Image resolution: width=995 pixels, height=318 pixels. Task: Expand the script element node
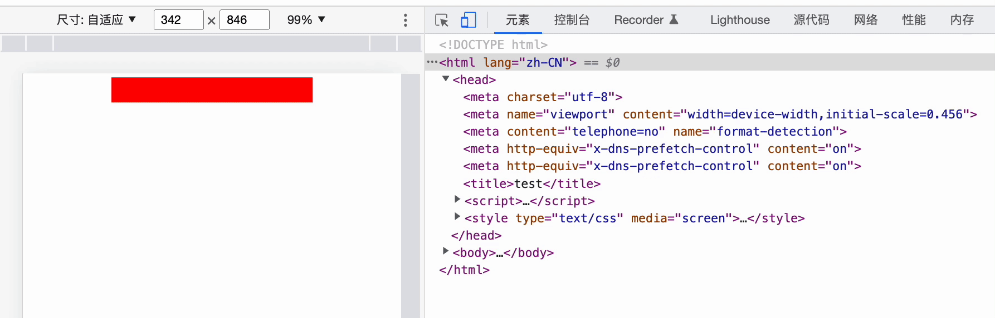click(457, 199)
